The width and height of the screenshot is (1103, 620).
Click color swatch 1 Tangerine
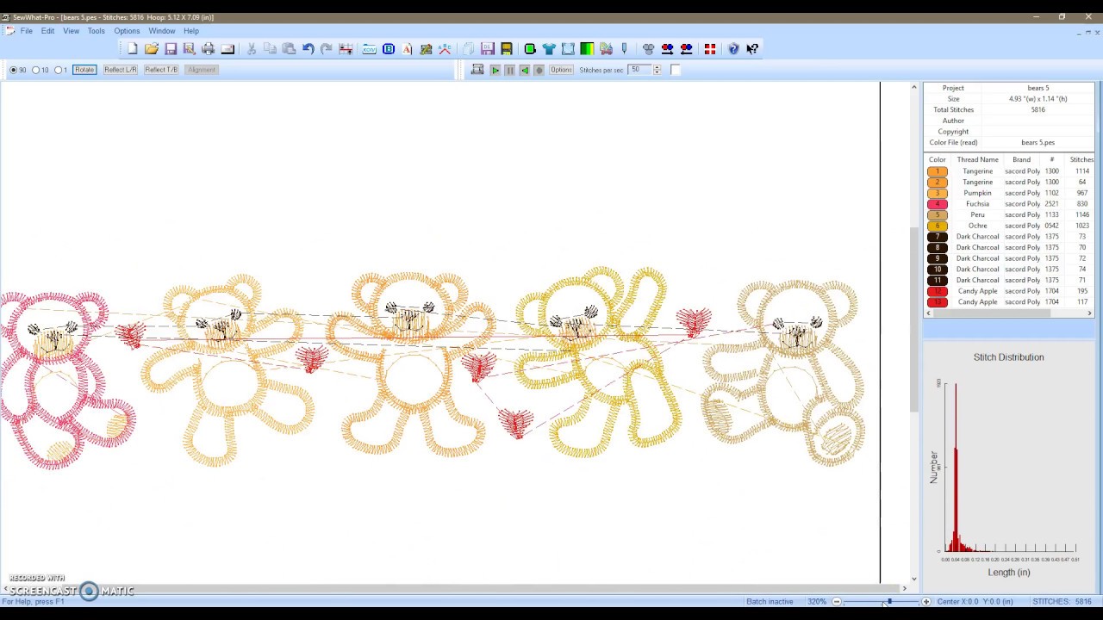point(938,171)
